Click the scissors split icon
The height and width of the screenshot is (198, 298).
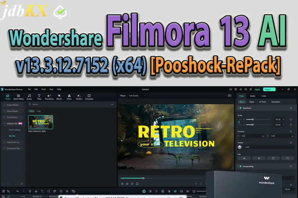pyautogui.click(x=36, y=191)
